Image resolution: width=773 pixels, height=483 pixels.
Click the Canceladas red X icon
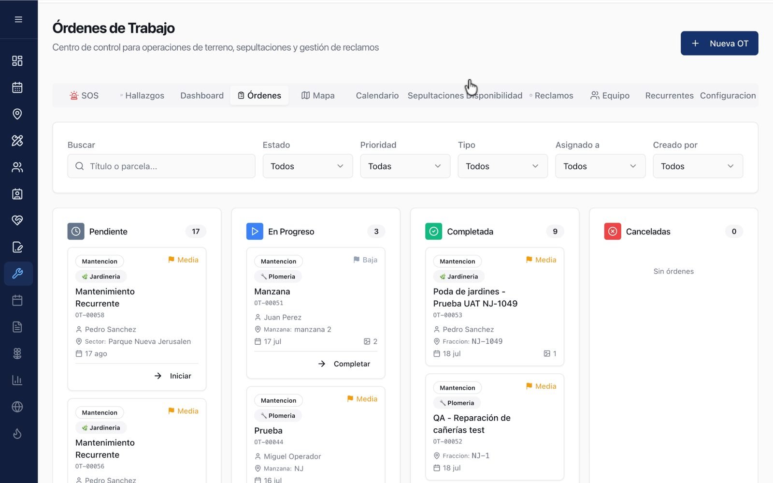click(x=613, y=232)
